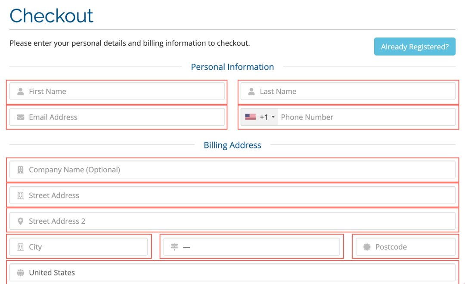Click the building icon in the first Street Address field
The width and height of the screenshot is (465, 284).
pyautogui.click(x=21, y=196)
